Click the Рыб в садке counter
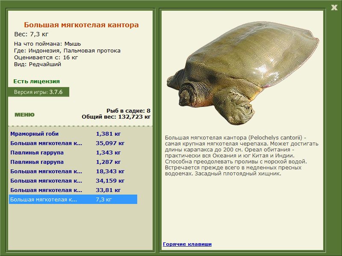 click(128, 111)
